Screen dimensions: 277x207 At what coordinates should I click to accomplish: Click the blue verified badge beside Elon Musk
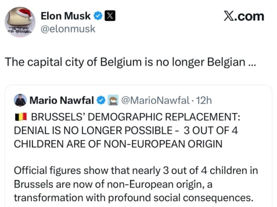pos(98,16)
